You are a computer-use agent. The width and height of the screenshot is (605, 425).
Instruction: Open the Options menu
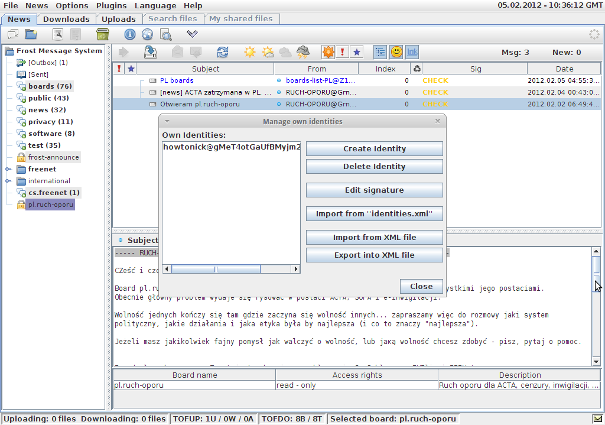(x=71, y=6)
